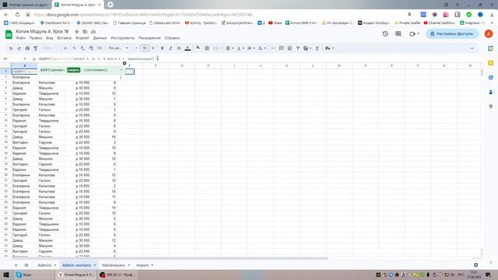
Task: Increase font size with plus button
Action: click(153, 48)
